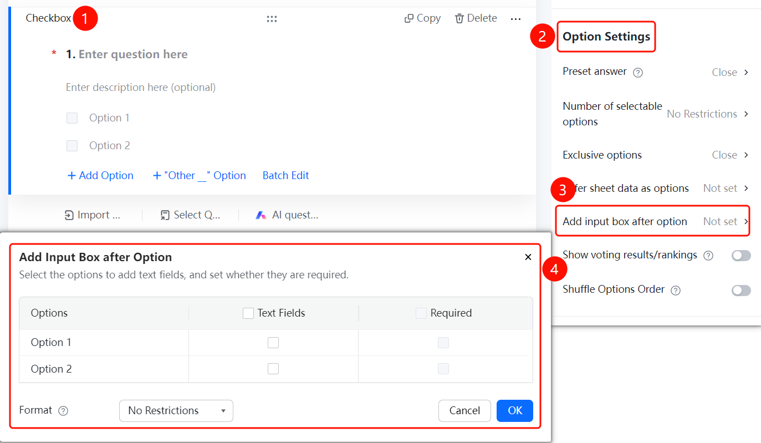The width and height of the screenshot is (761, 443).
Task: Open help for Show voting results/rankings
Action: tap(708, 256)
